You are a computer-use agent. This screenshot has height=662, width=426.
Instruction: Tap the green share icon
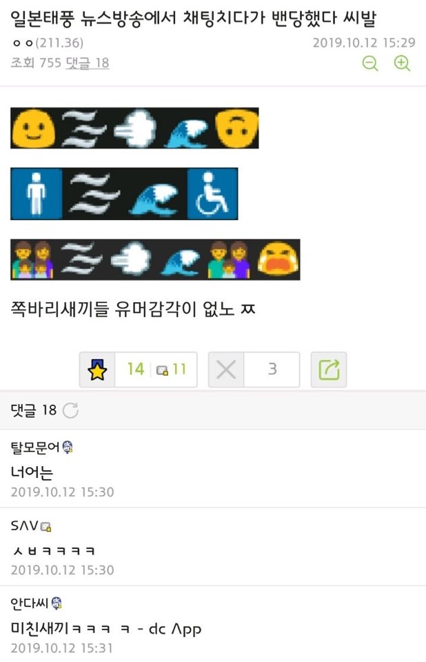click(x=329, y=370)
